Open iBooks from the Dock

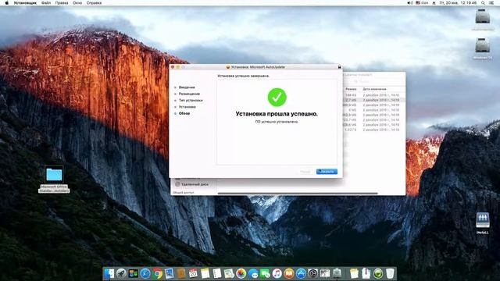click(x=289, y=273)
